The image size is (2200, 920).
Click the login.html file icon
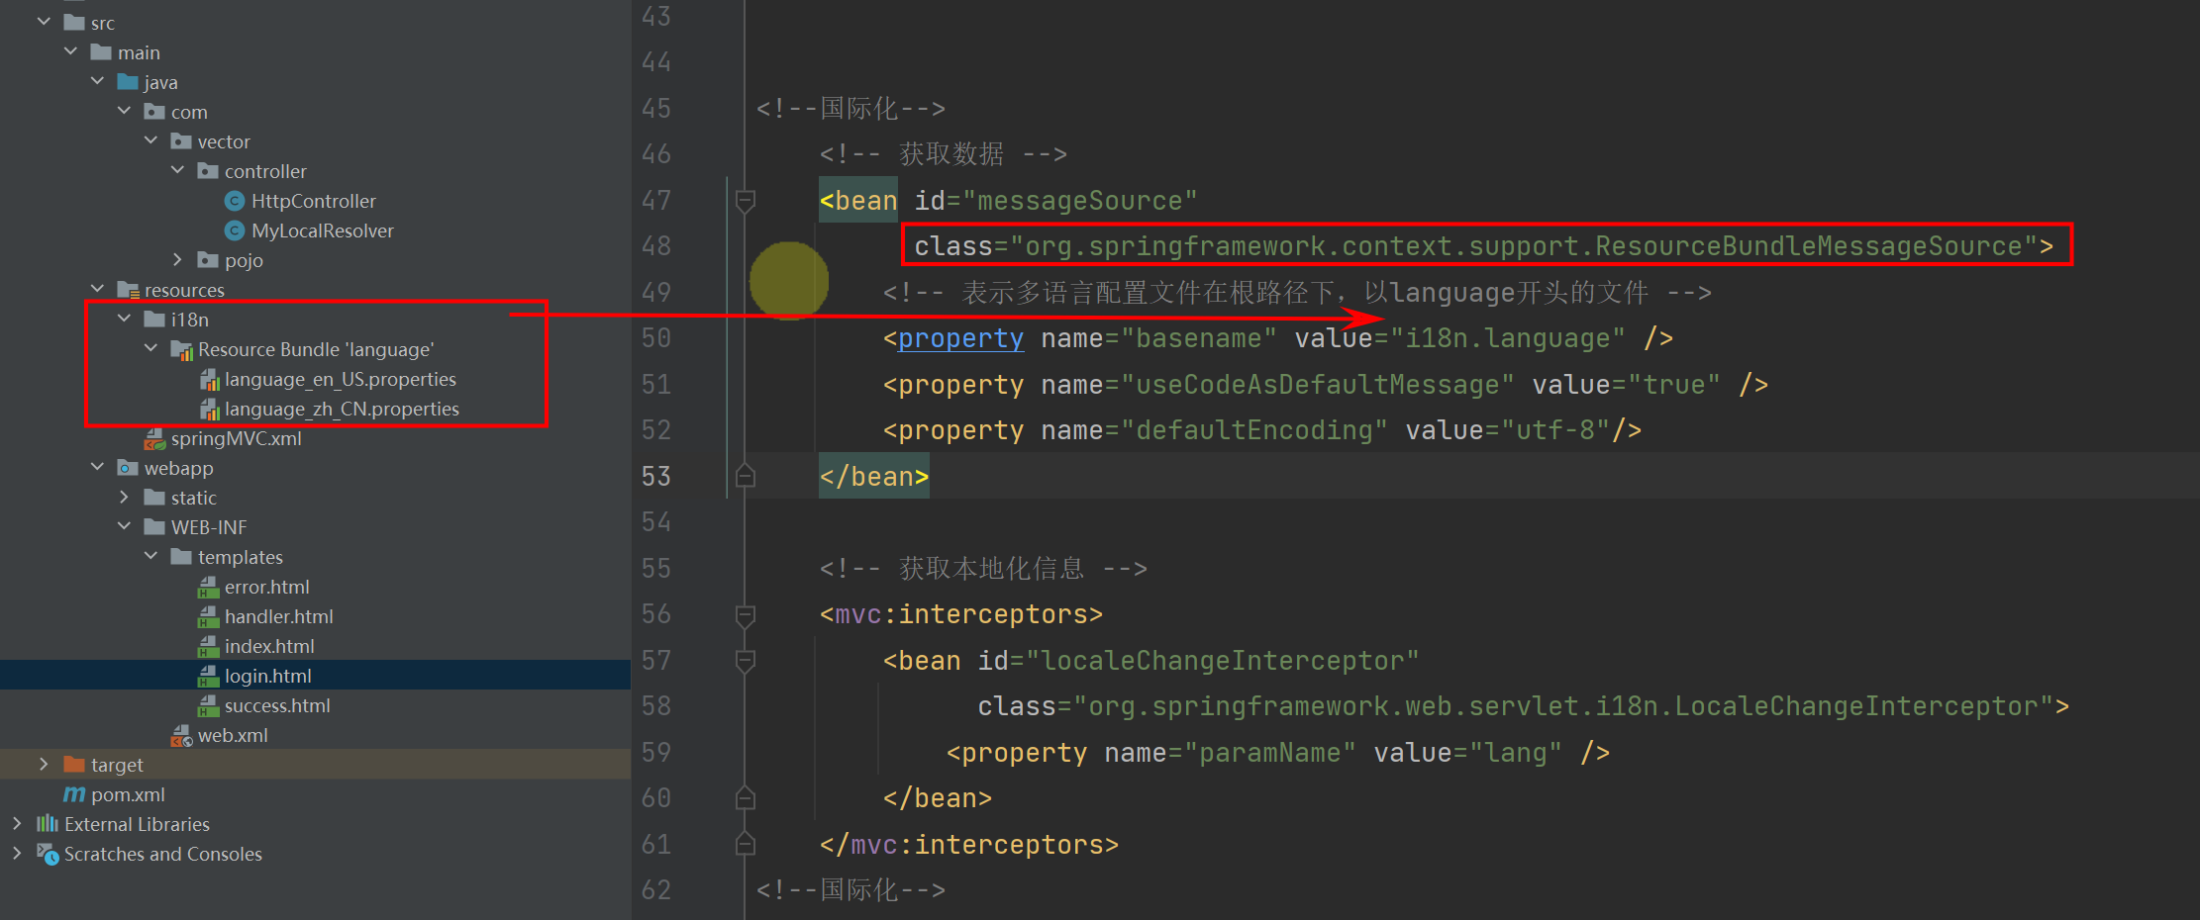point(208,677)
